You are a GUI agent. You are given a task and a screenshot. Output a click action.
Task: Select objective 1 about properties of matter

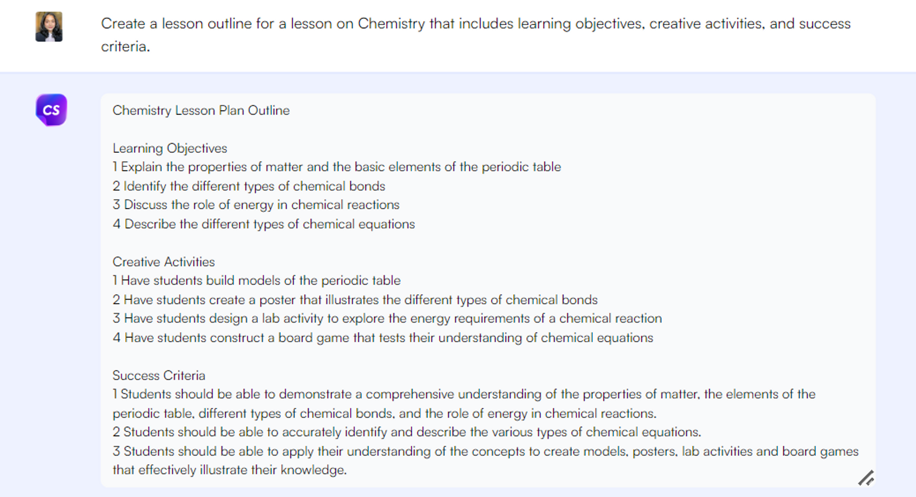[337, 167]
